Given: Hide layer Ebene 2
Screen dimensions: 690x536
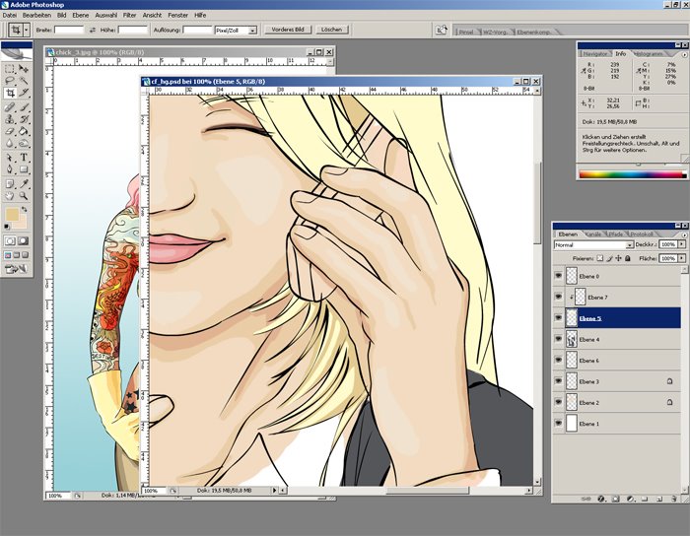Looking at the screenshot, I should coord(559,402).
